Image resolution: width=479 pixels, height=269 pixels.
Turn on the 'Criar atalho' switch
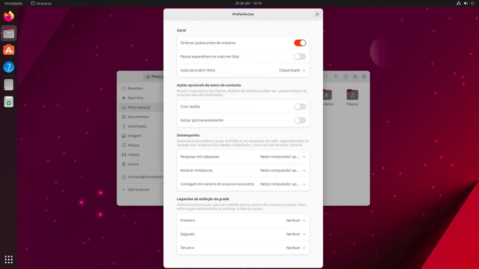pyautogui.click(x=300, y=106)
